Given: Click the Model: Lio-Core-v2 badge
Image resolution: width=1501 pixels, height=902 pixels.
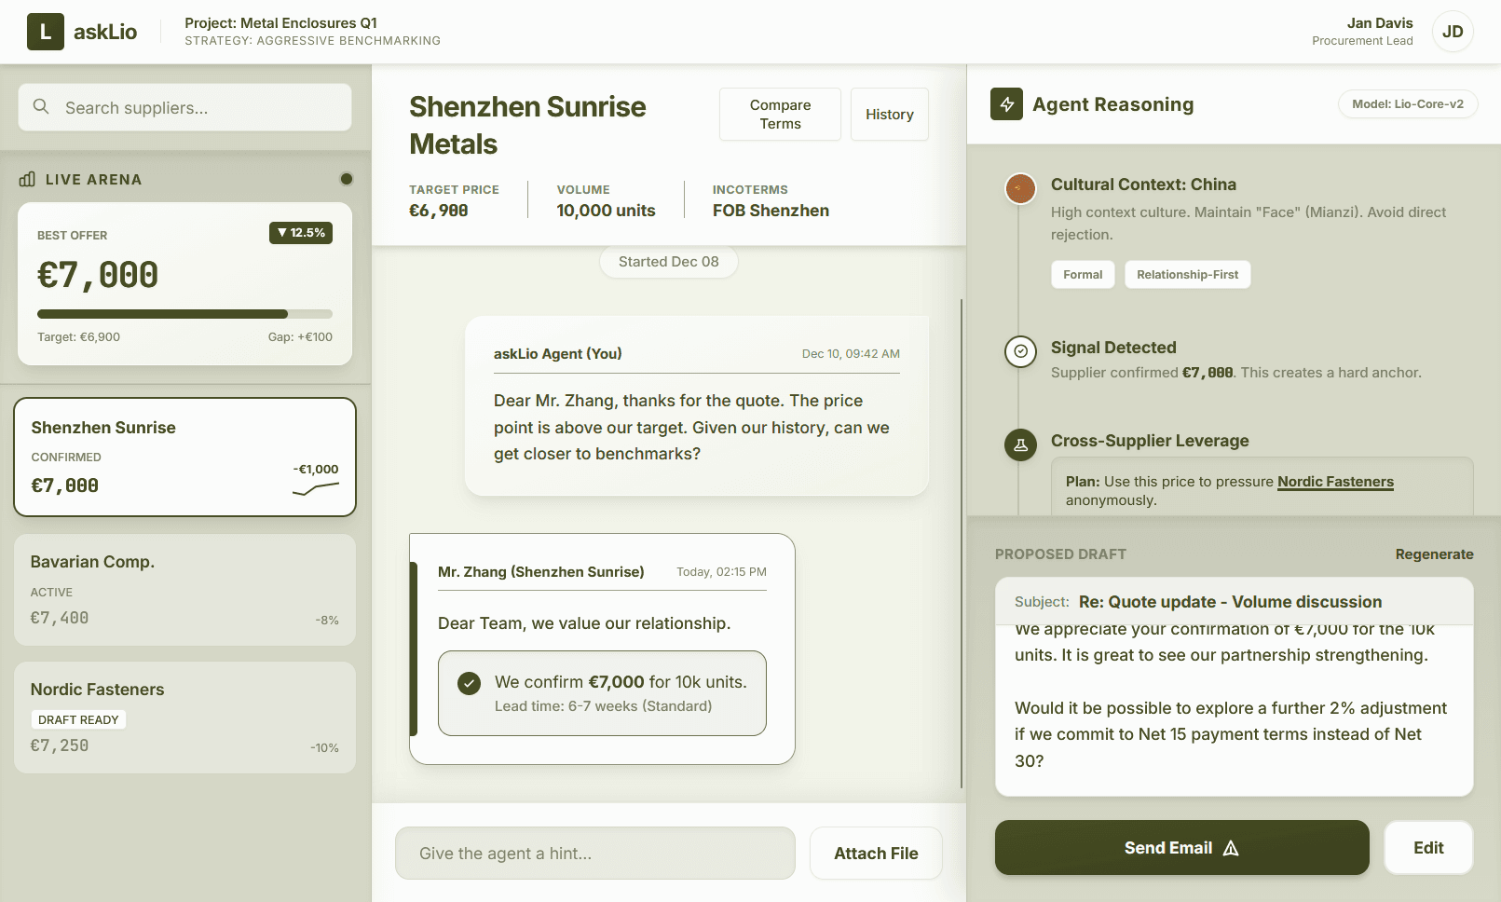Looking at the screenshot, I should click(1408, 104).
